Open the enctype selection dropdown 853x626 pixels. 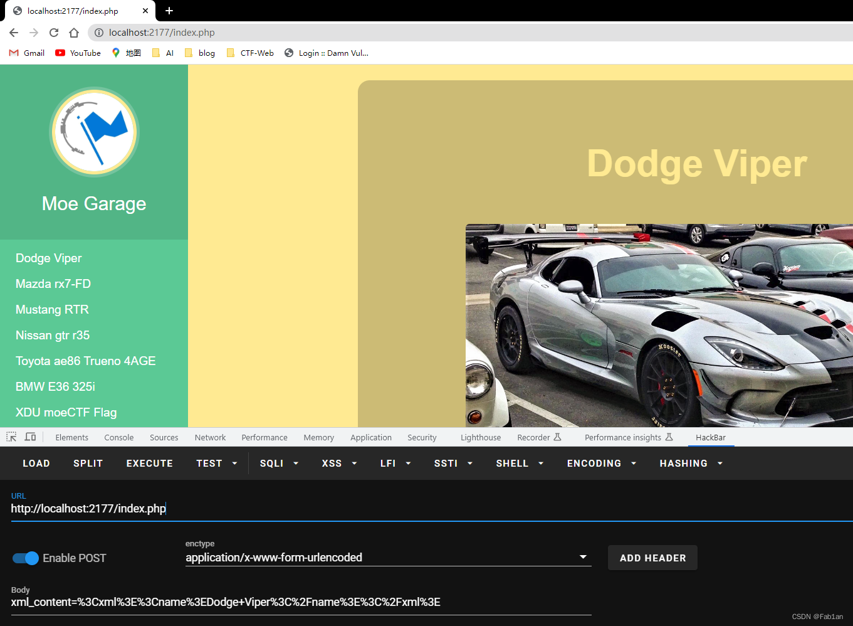[389, 558]
